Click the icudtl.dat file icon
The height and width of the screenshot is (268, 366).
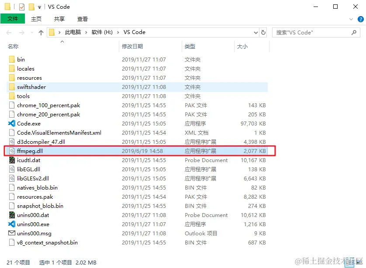pos(12,160)
